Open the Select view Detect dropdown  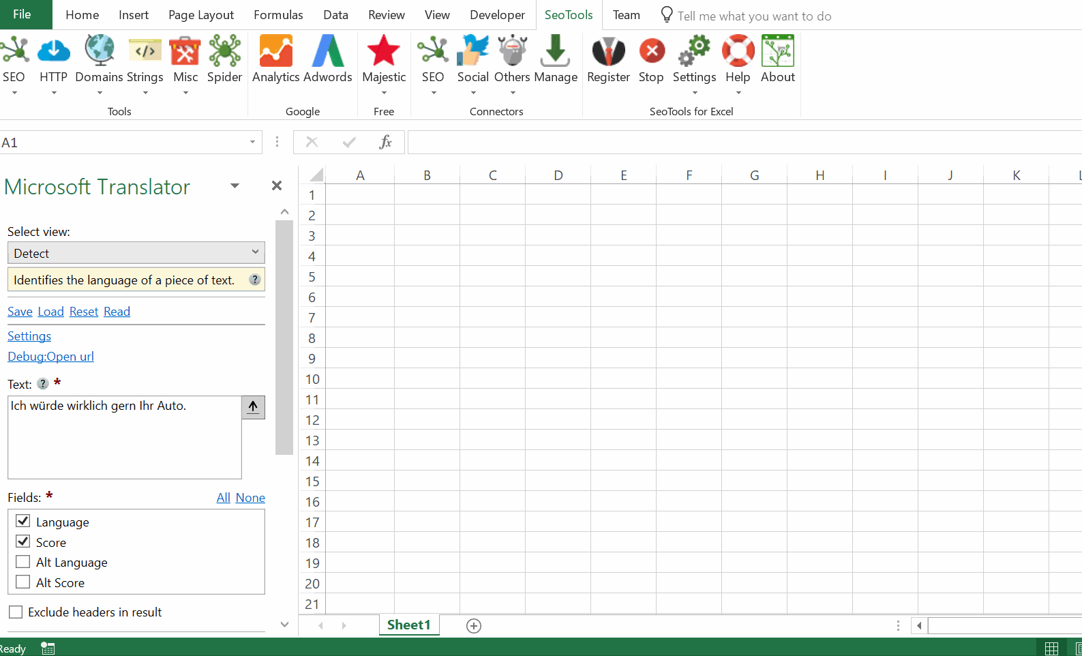coord(136,253)
